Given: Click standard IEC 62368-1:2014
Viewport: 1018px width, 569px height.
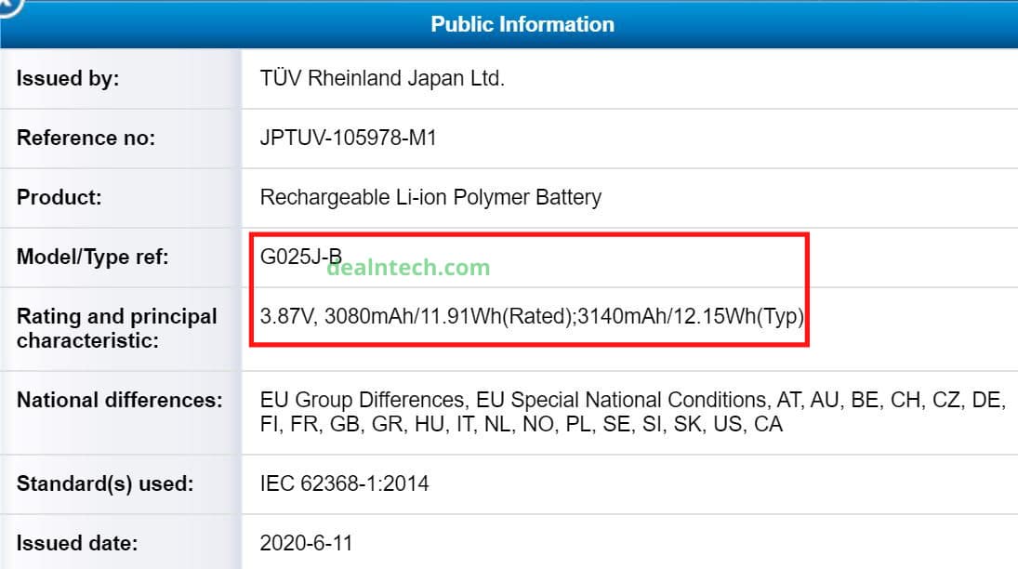Looking at the screenshot, I should (344, 483).
